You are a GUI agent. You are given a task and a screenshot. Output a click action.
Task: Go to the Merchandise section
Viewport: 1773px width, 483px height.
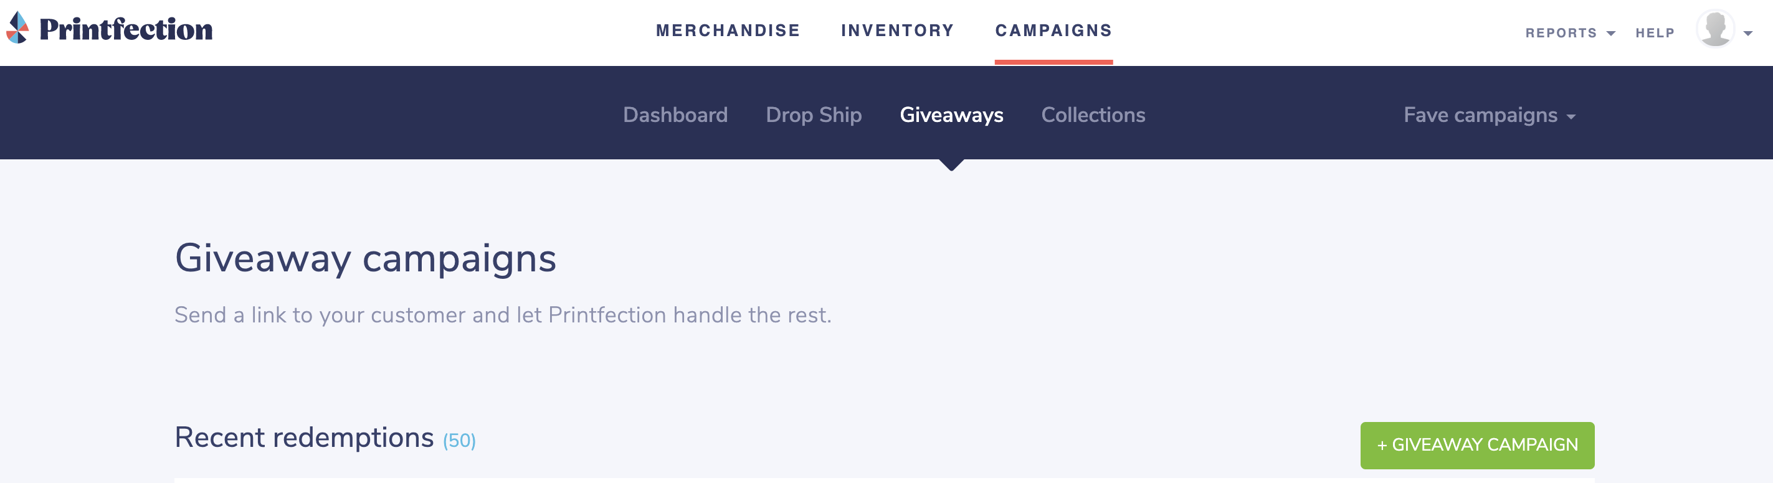pos(728,31)
